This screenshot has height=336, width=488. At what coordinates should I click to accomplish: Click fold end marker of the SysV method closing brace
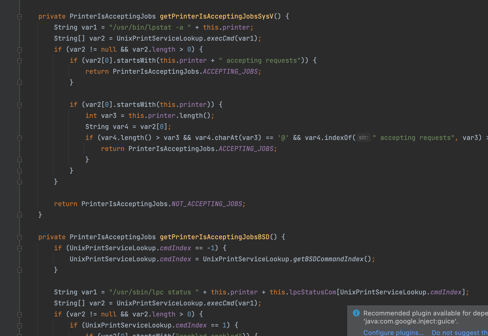coord(20,215)
